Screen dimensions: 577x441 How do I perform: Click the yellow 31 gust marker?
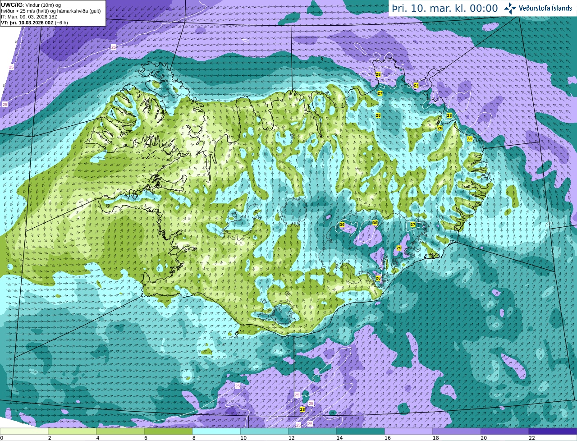[470, 139]
